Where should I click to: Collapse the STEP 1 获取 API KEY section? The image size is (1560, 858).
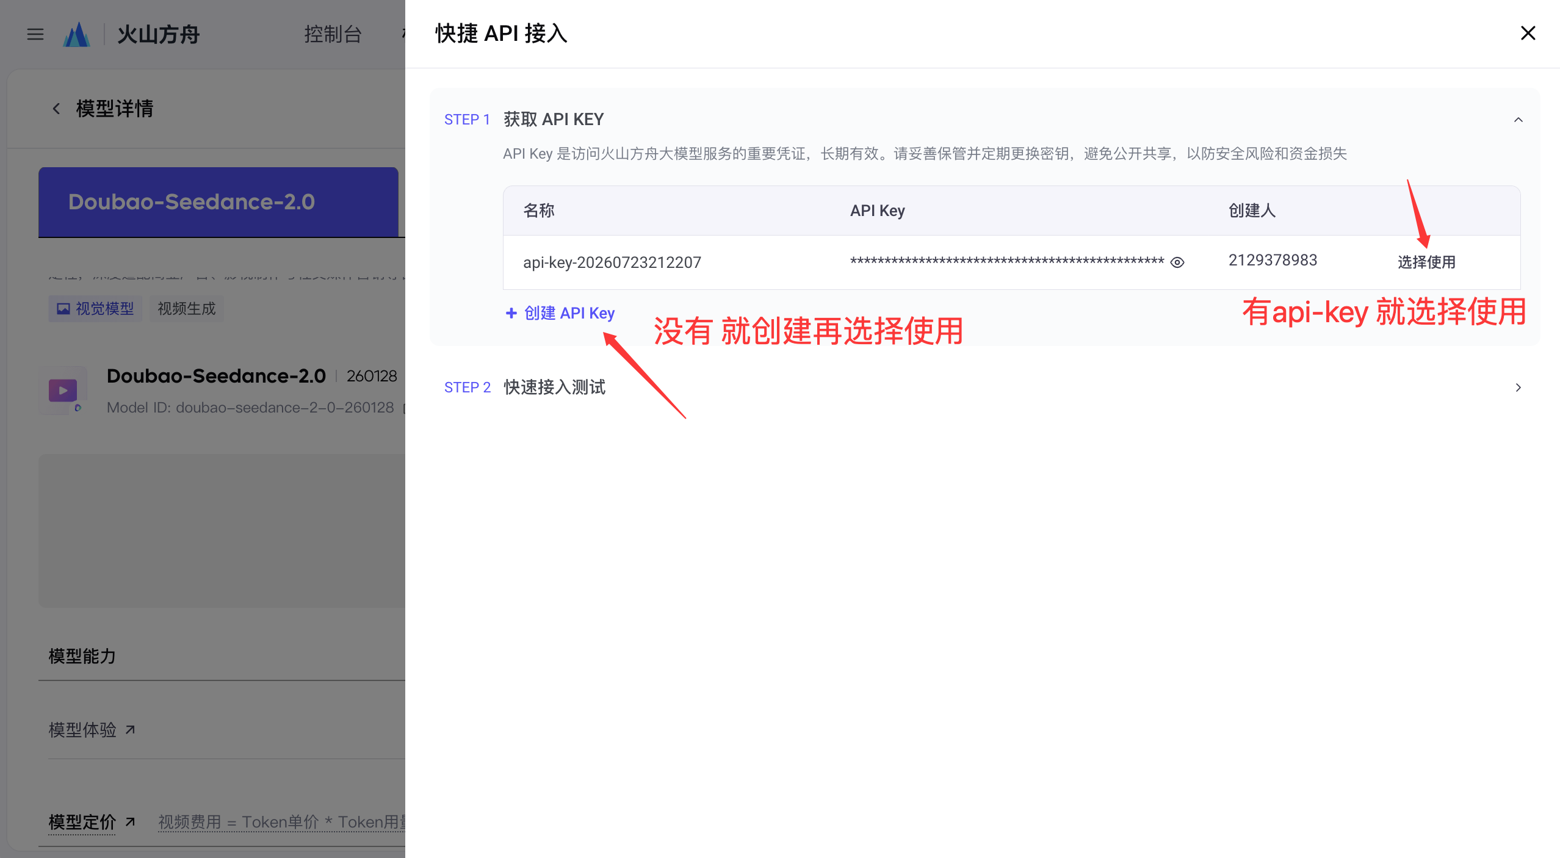[x=1518, y=120]
